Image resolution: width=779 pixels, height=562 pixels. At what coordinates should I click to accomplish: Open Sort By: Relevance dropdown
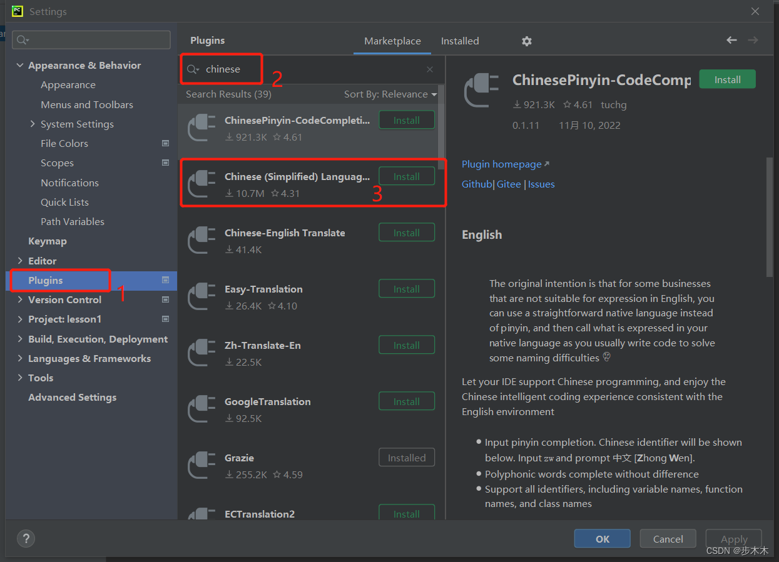point(390,94)
